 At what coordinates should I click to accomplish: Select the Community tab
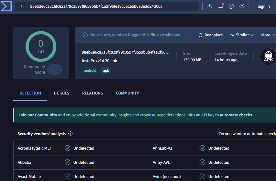127,93
